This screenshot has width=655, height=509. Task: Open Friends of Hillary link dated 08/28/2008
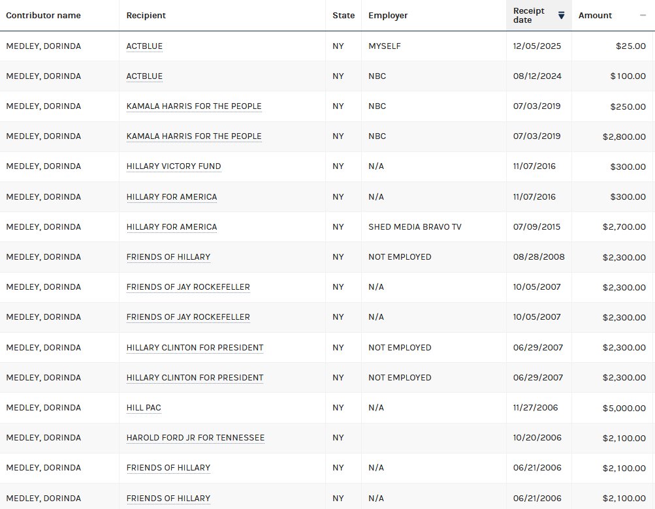pyautogui.click(x=168, y=257)
